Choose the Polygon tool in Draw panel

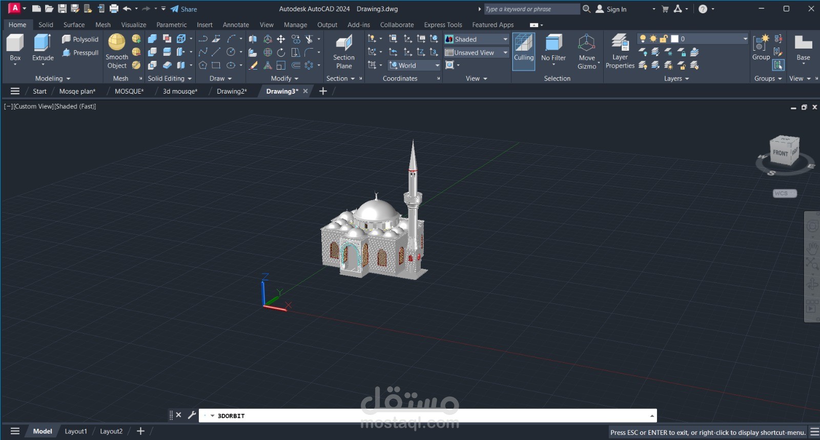203,65
